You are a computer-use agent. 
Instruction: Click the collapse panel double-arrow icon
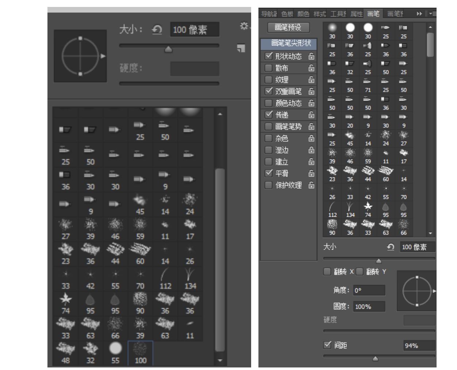(x=419, y=13)
